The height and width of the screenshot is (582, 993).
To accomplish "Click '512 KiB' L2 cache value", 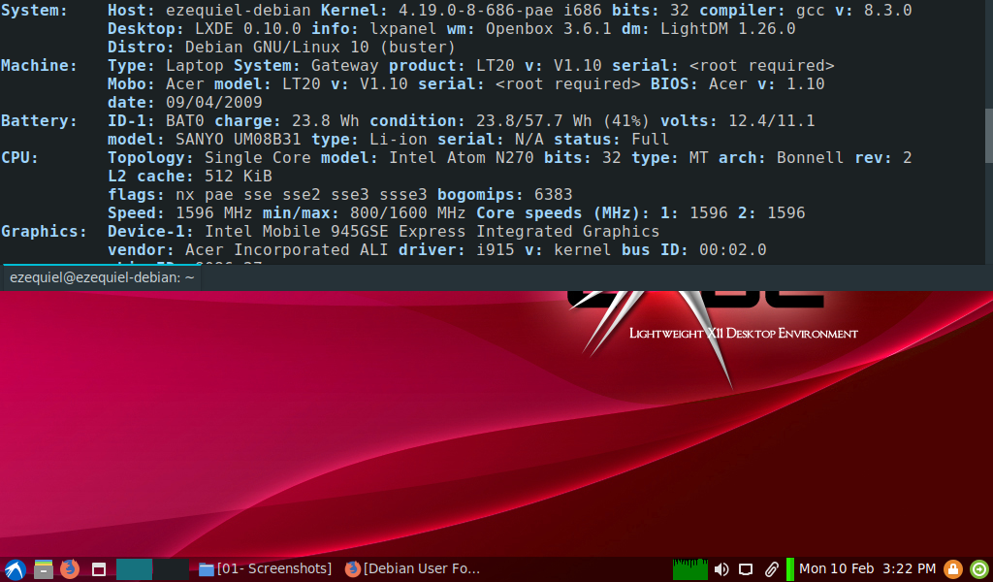I will [x=239, y=176].
